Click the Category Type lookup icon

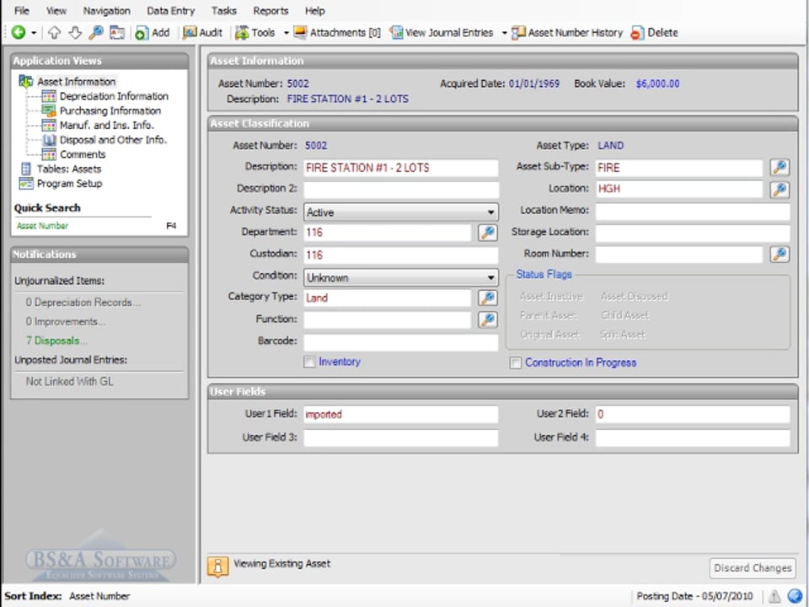tap(487, 298)
